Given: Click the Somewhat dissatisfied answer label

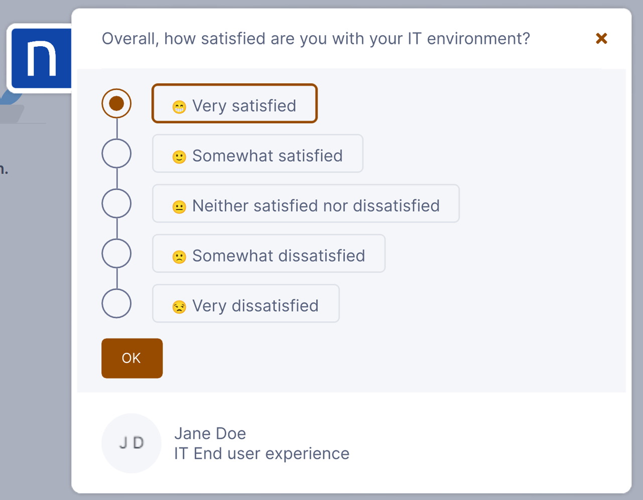Looking at the screenshot, I should pyautogui.click(x=279, y=256).
